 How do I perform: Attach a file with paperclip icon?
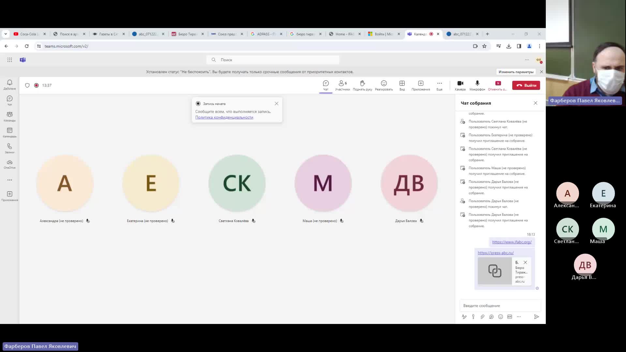pos(482,317)
